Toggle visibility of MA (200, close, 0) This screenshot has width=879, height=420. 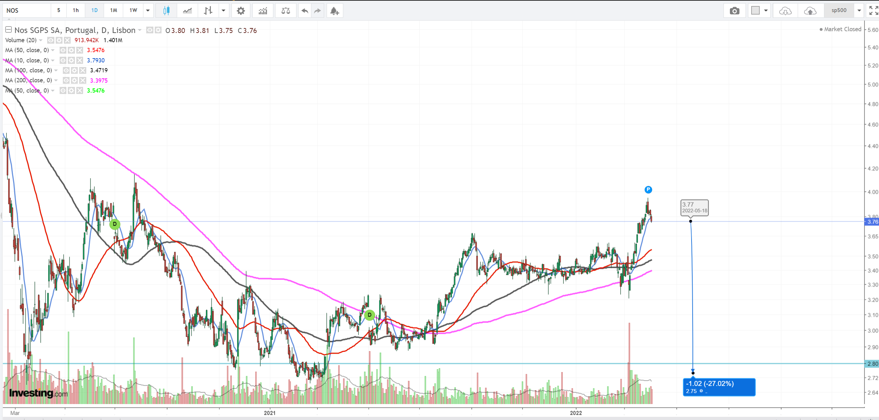[66, 81]
